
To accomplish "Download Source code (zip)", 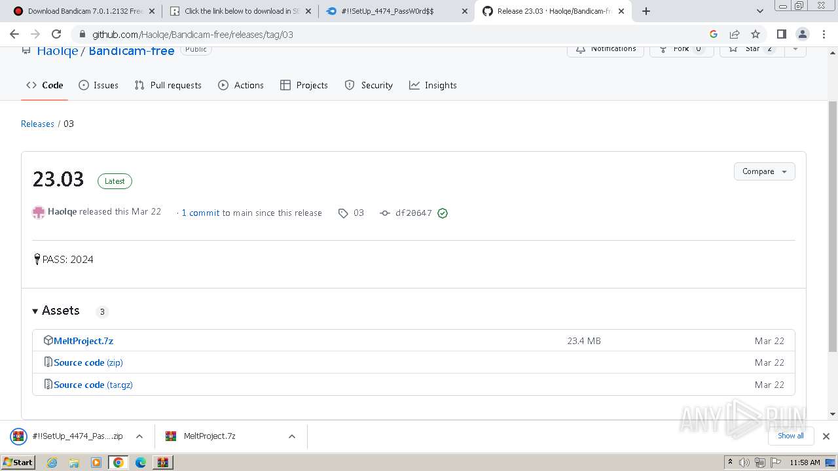I will pyautogui.click(x=88, y=362).
